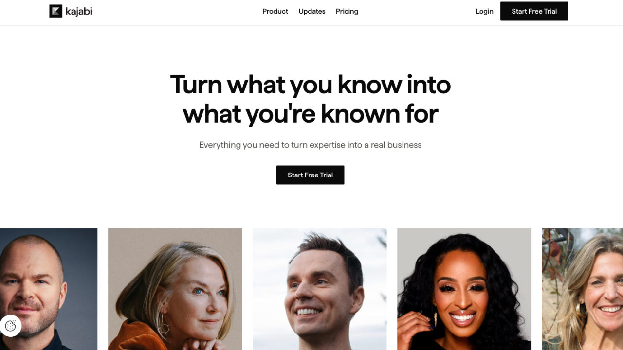Click Start Free Trial in header
Image resolution: width=623 pixels, height=350 pixels.
click(534, 11)
